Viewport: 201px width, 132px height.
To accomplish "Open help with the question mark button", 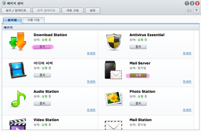I will pyautogui.click(x=196, y=11).
